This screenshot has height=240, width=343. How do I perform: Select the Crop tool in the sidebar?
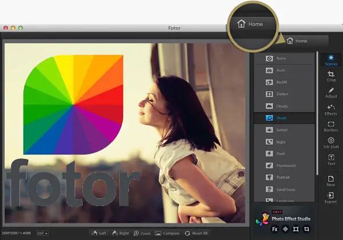pos(331,76)
